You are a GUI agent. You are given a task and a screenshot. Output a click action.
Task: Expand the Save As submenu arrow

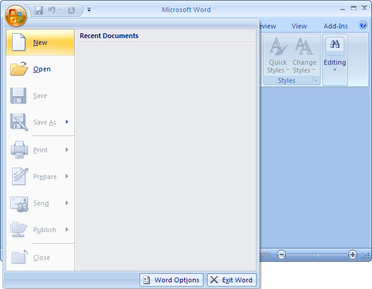coord(67,122)
